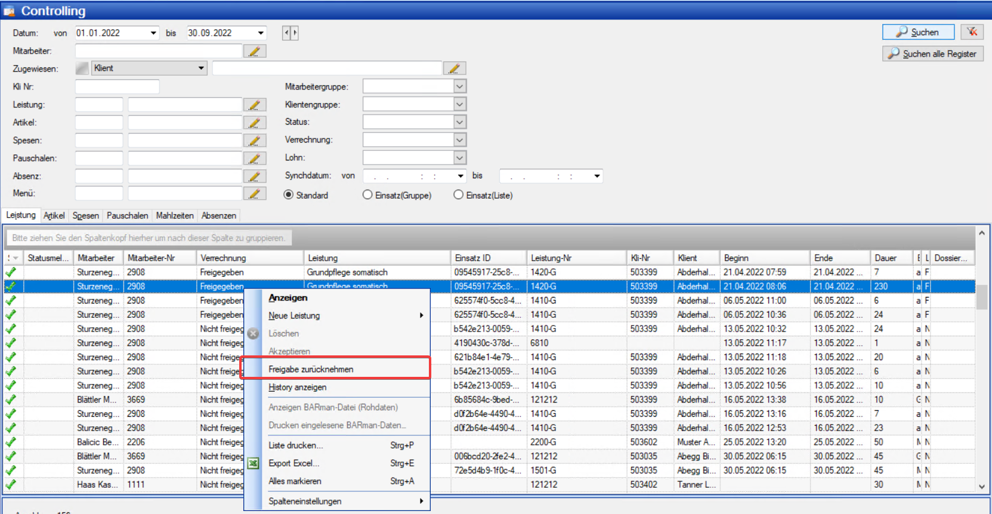Click Suchen alle Register button

click(932, 54)
